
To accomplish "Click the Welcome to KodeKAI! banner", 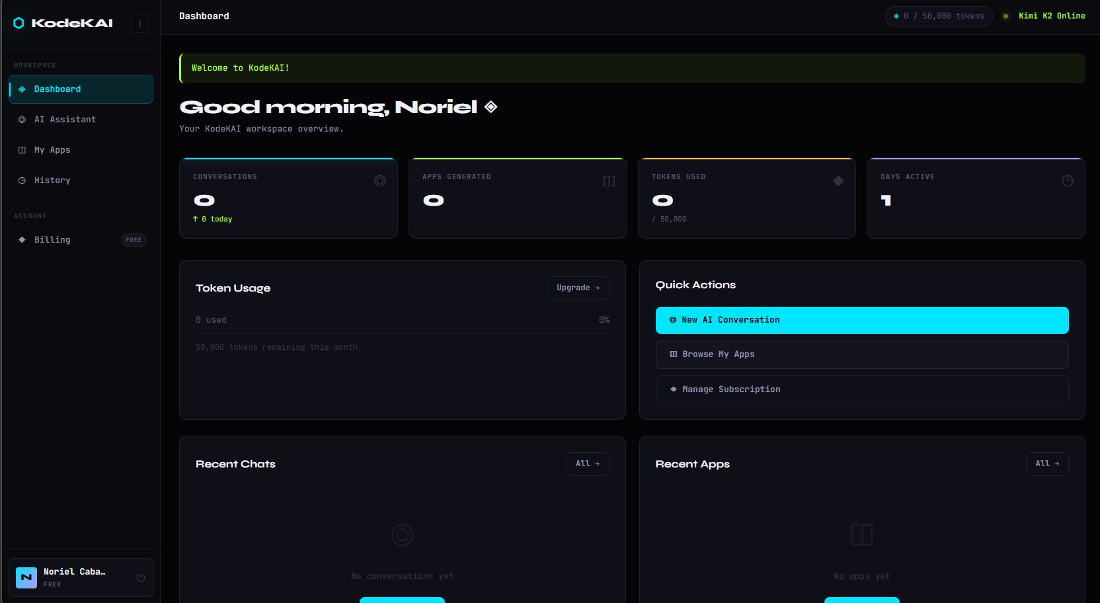I will coord(632,68).
